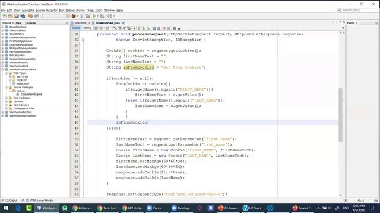
Task: Switch to the Services panel tab
Action: click(31, 23)
